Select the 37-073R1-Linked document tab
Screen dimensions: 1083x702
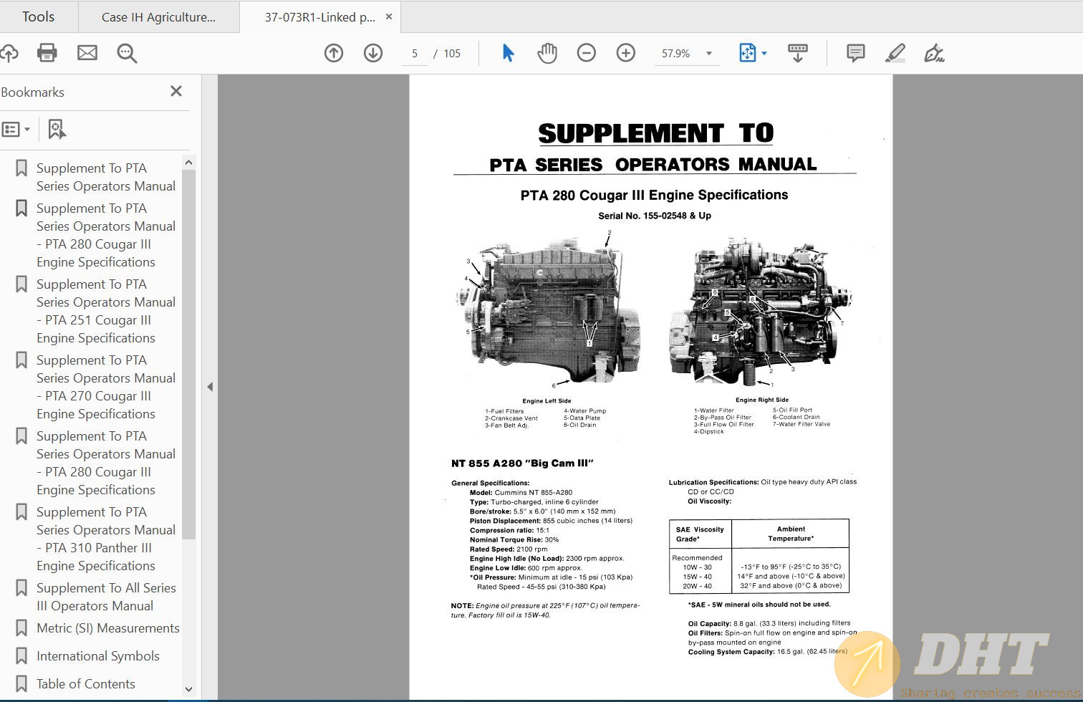tap(319, 17)
